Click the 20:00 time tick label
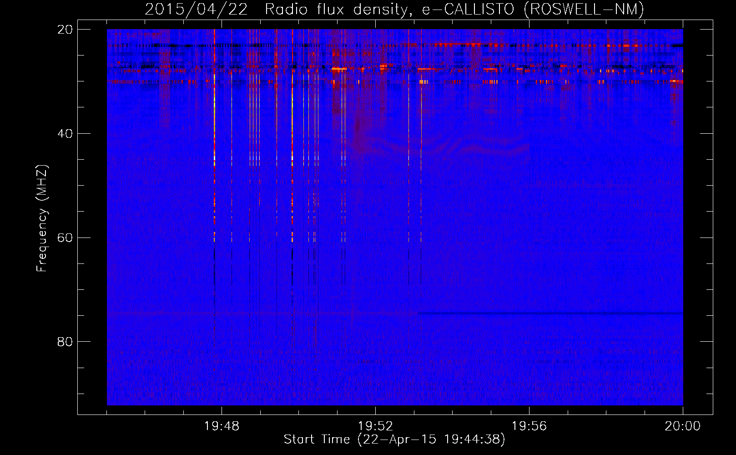This screenshot has width=736, height=455. point(683,426)
